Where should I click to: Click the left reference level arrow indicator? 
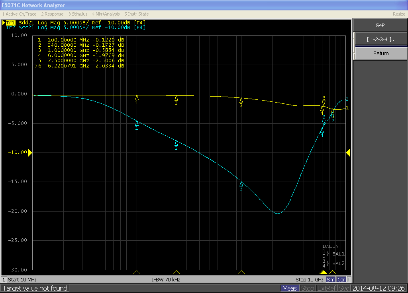(29, 152)
